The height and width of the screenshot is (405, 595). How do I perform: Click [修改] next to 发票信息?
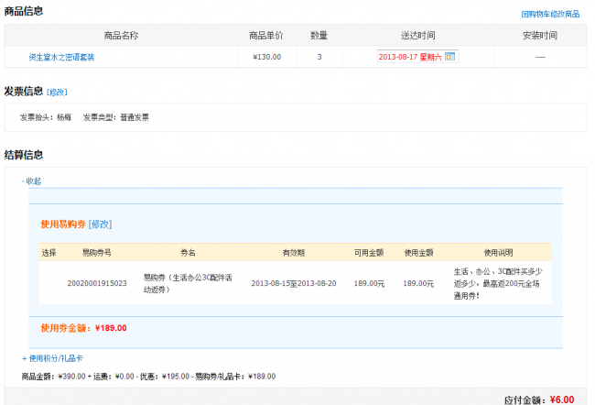(57, 93)
